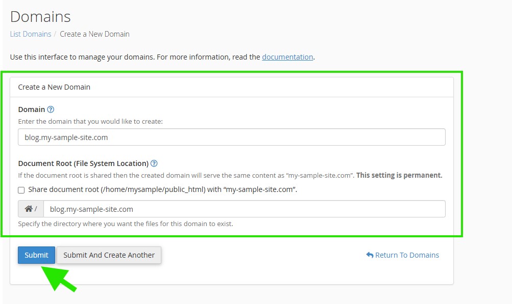Click 'Document Root (File System Location)' label

[x=83, y=163]
